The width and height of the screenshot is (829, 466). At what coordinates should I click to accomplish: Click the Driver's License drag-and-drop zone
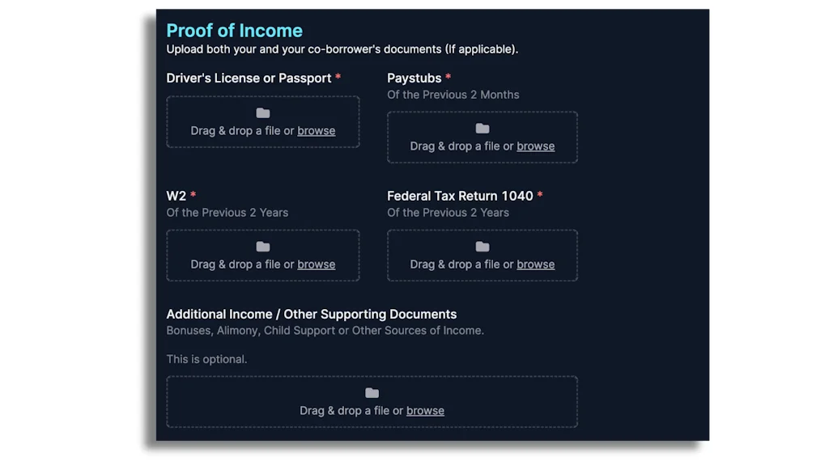[x=262, y=121]
